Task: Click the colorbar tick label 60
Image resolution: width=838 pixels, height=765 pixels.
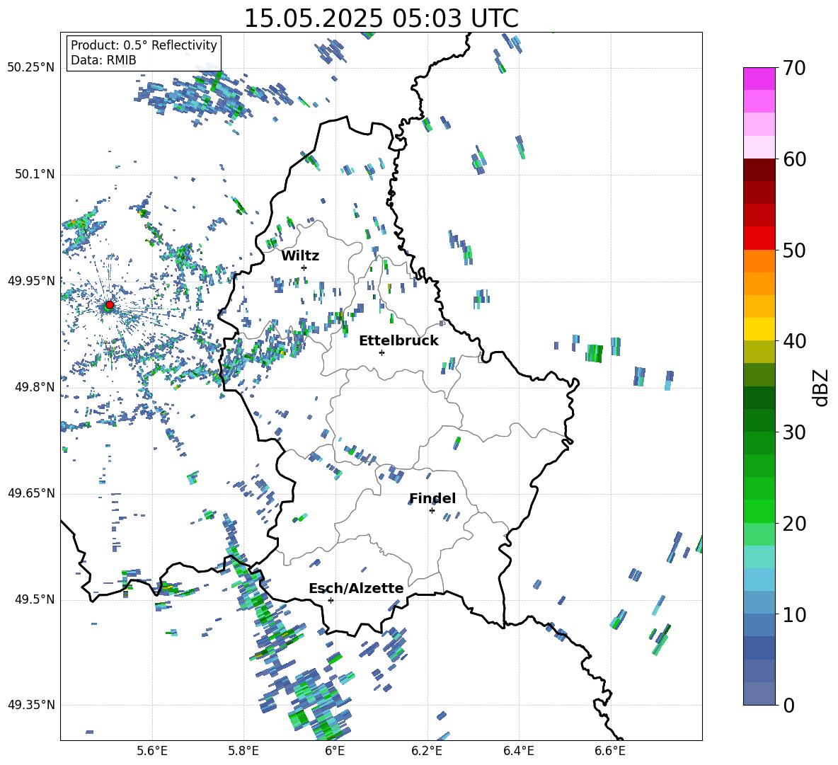Action: (x=794, y=159)
